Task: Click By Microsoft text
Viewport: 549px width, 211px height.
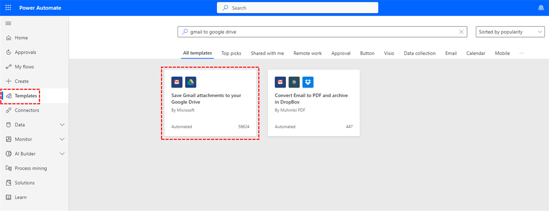Action: (183, 110)
